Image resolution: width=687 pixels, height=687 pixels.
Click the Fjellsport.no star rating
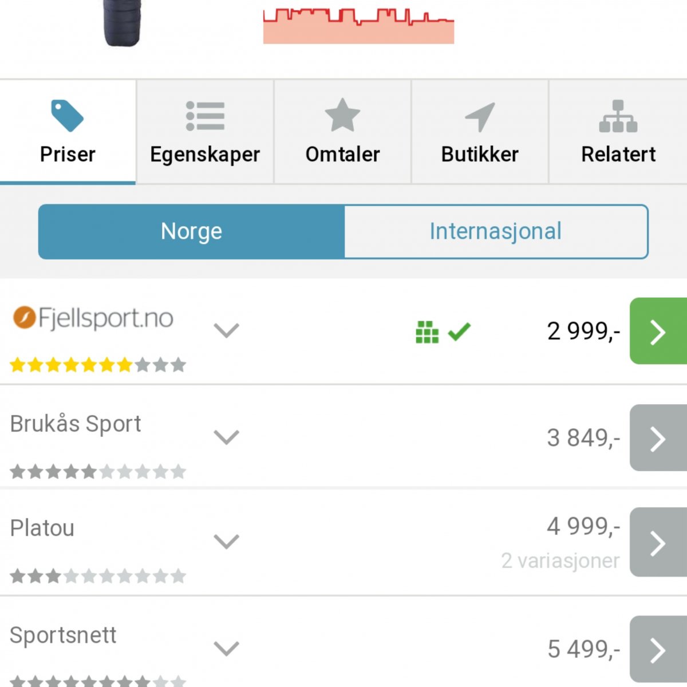click(x=98, y=365)
